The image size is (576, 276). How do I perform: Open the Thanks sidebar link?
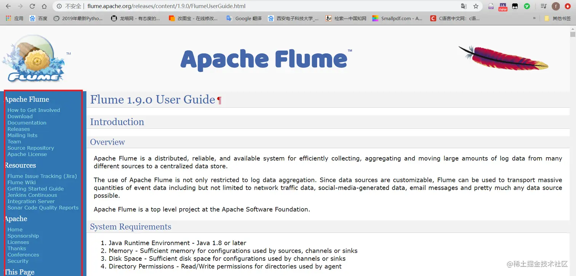point(17,248)
